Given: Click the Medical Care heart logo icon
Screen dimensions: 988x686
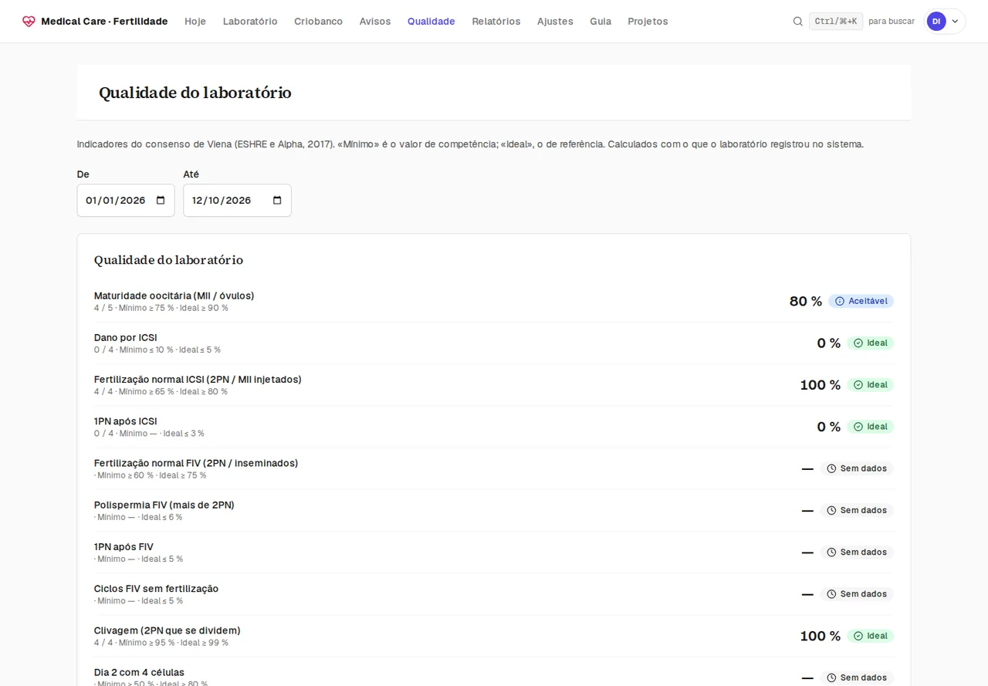Looking at the screenshot, I should (29, 22).
